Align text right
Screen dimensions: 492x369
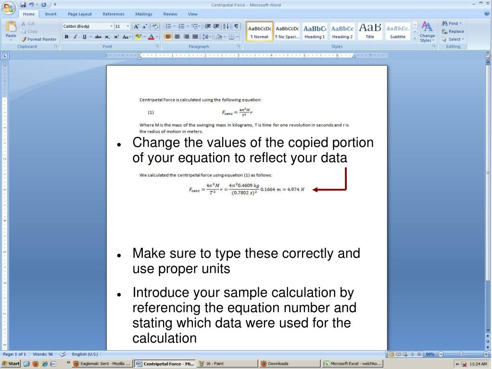pos(187,37)
